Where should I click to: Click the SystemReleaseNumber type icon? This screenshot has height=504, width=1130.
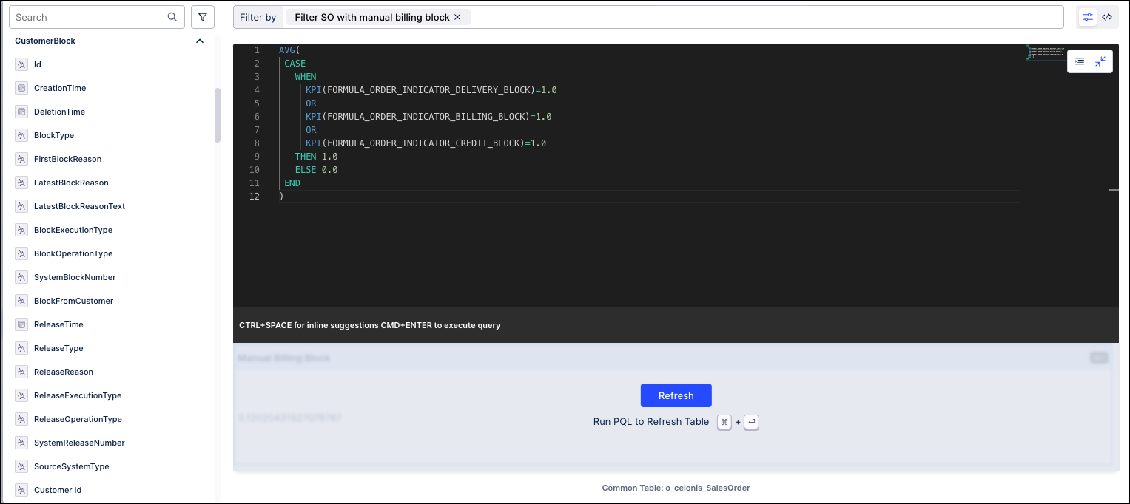coord(21,443)
